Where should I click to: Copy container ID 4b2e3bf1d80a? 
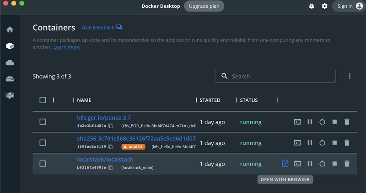[x=111, y=126]
